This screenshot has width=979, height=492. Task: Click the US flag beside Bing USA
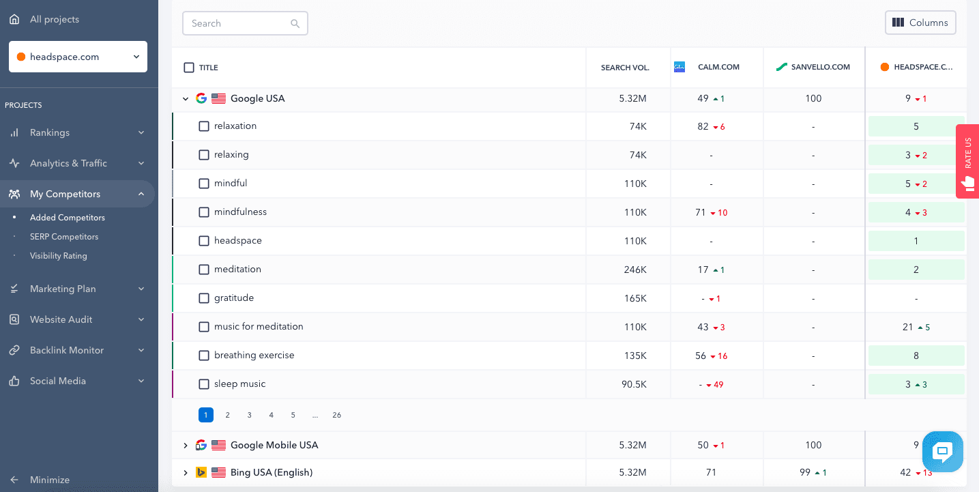[218, 472]
